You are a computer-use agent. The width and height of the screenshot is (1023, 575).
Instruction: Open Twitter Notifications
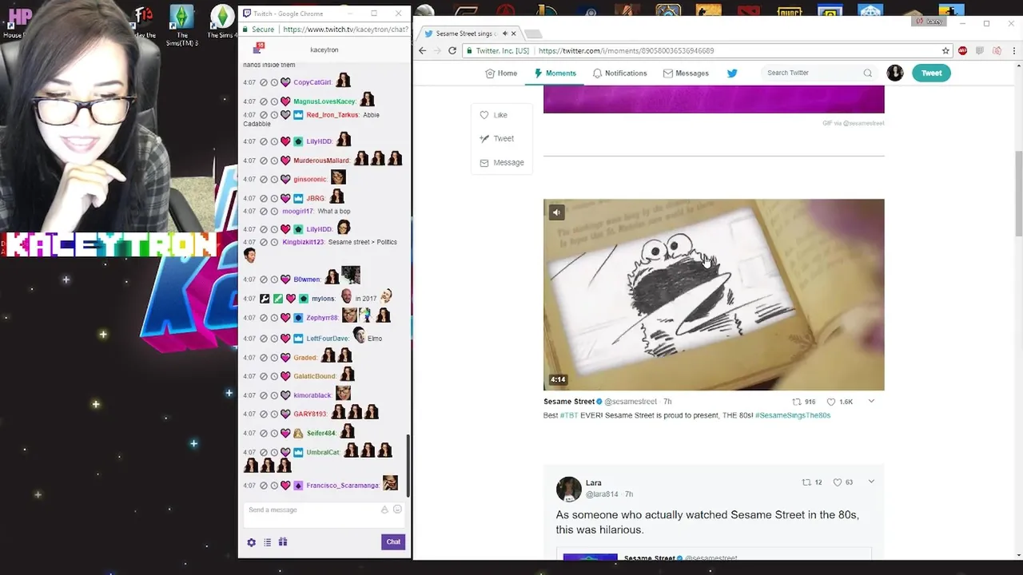point(619,73)
